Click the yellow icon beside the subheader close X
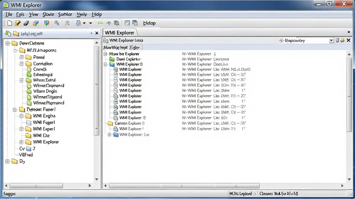 point(342,40)
